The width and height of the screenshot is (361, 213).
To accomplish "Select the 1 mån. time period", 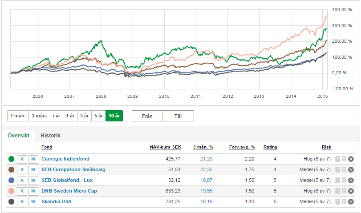I will [18, 116].
